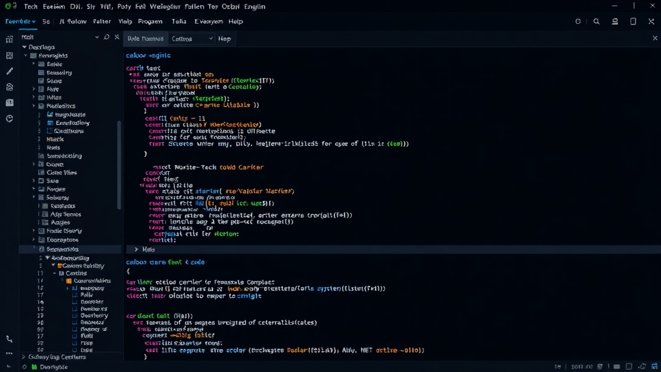Viewport: 661px width, 372px height.
Task: Close the explorer side panel with its X
Action: tap(117, 37)
